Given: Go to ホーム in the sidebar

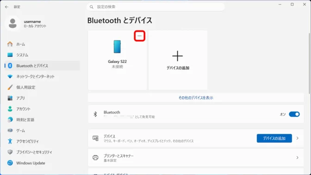Looking at the screenshot, I should pyautogui.click(x=21, y=44).
